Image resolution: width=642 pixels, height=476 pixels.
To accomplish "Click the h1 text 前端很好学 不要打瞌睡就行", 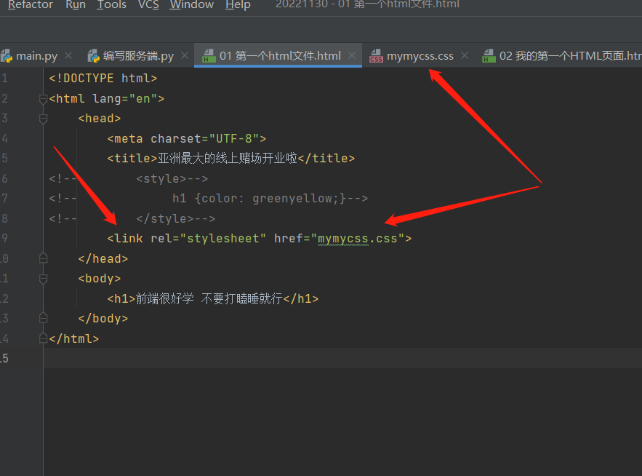I will pos(209,298).
